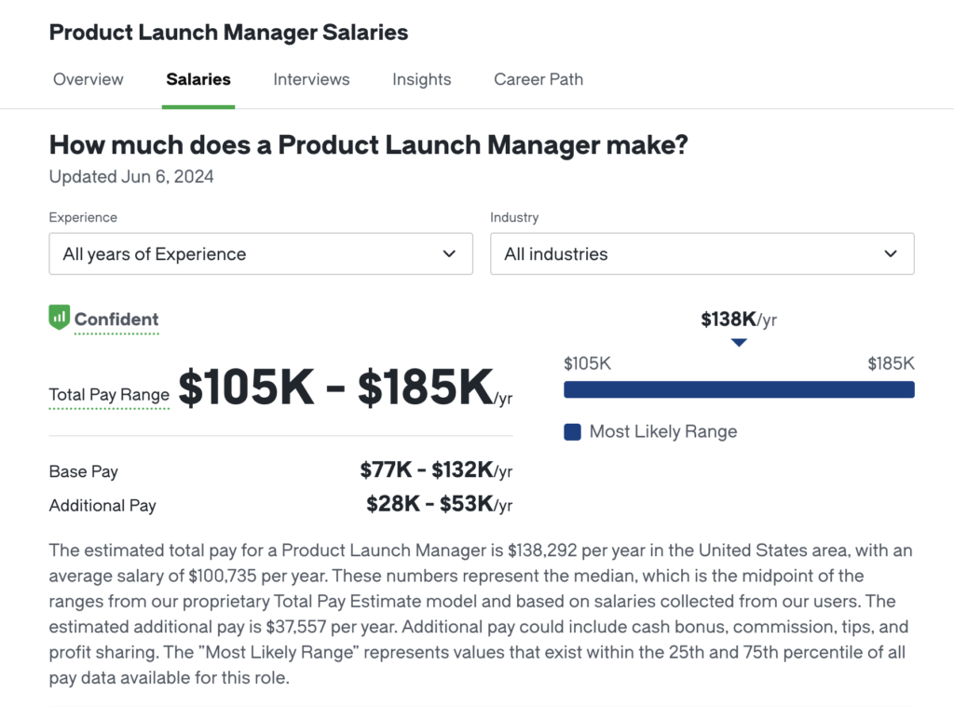Click the Additional Pay label
The height and width of the screenshot is (707, 954).
point(102,506)
